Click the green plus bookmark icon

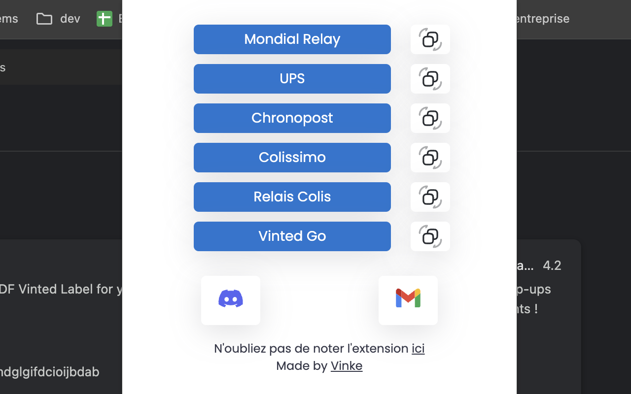click(x=105, y=19)
